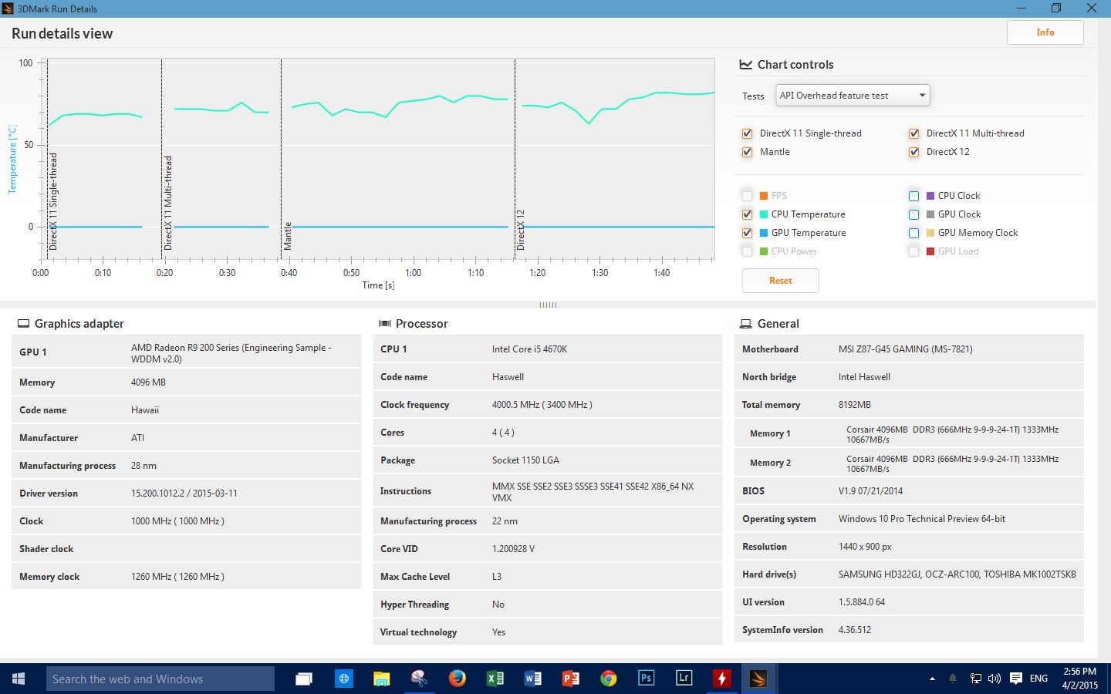Viewport: 1111px width, 694px height.
Task: Click the grey bell tray icon
Action: (953, 679)
